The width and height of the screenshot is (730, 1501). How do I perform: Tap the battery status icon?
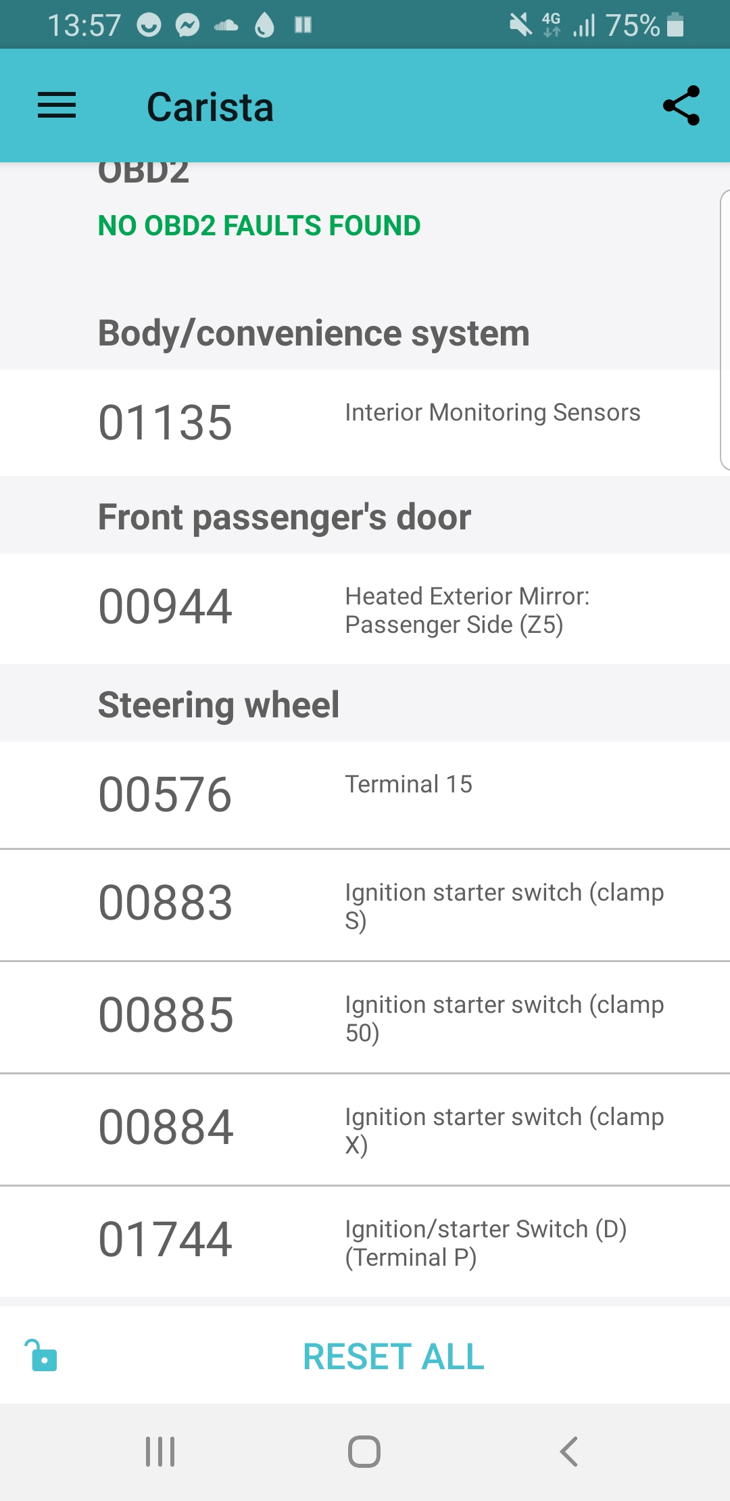pos(675,25)
